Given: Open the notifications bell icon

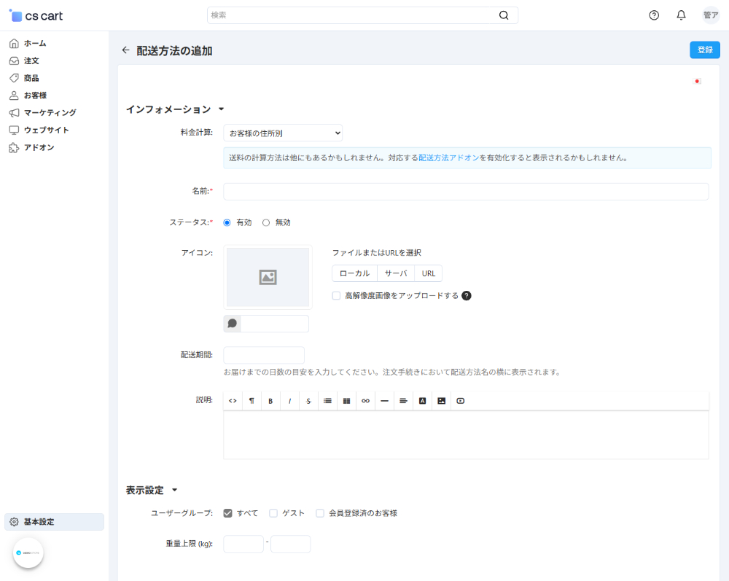Looking at the screenshot, I should (x=681, y=15).
